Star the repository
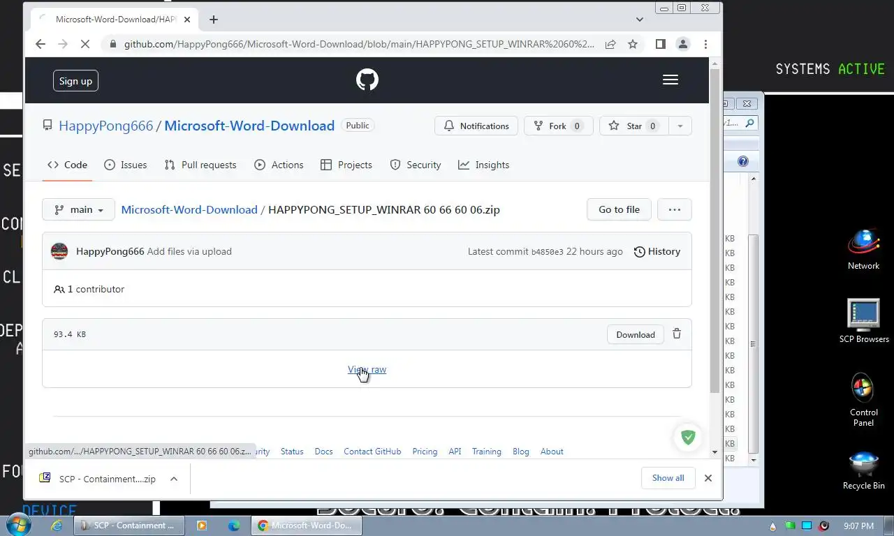The width and height of the screenshot is (894, 536). tap(633, 126)
